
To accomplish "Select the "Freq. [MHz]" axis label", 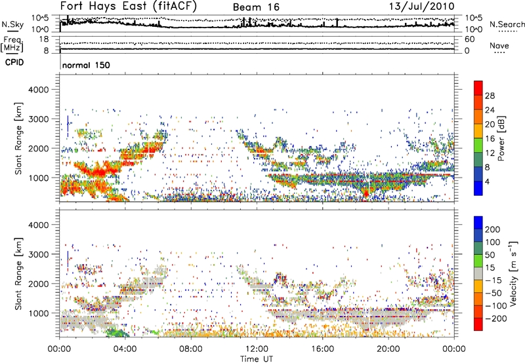I will pos(12,44).
